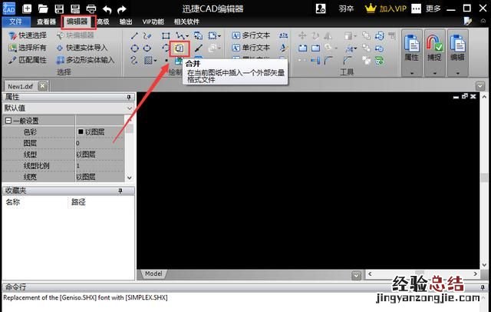Image resolution: width=491 pixels, height=312 pixels.
Task: Save the drawing with the disk icon
Action: click(x=59, y=8)
